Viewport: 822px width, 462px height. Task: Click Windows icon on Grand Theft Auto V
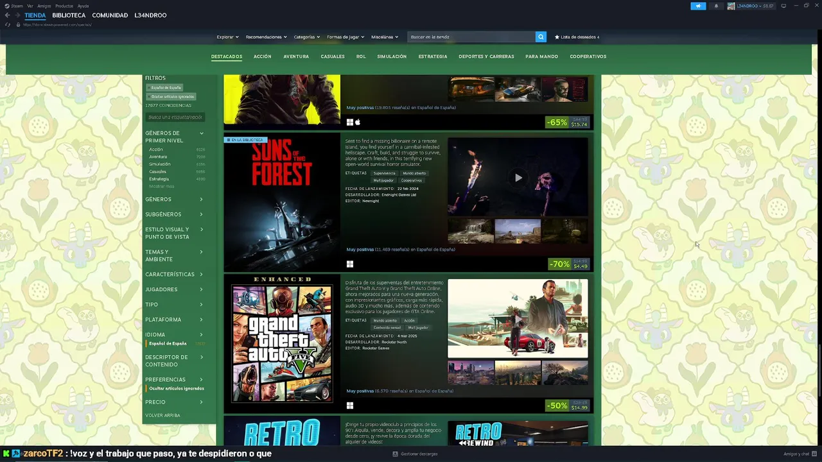tap(350, 406)
